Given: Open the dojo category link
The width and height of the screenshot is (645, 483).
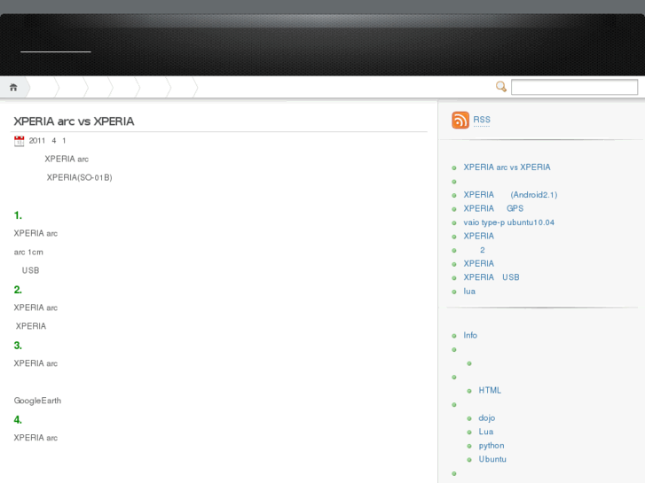Looking at the screenshot, I should [x=486, y=418].
